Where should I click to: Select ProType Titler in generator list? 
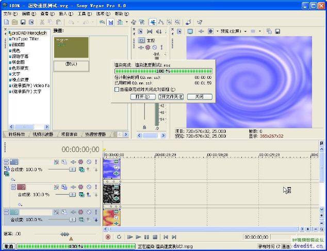(x=24, y=39)
